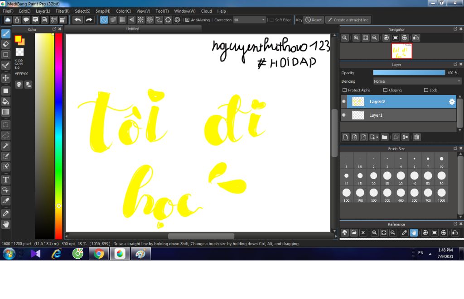The height and width of the screenshot is (299, 464).
Task: Hide Layer2 visibility
Action: [344, 101]
